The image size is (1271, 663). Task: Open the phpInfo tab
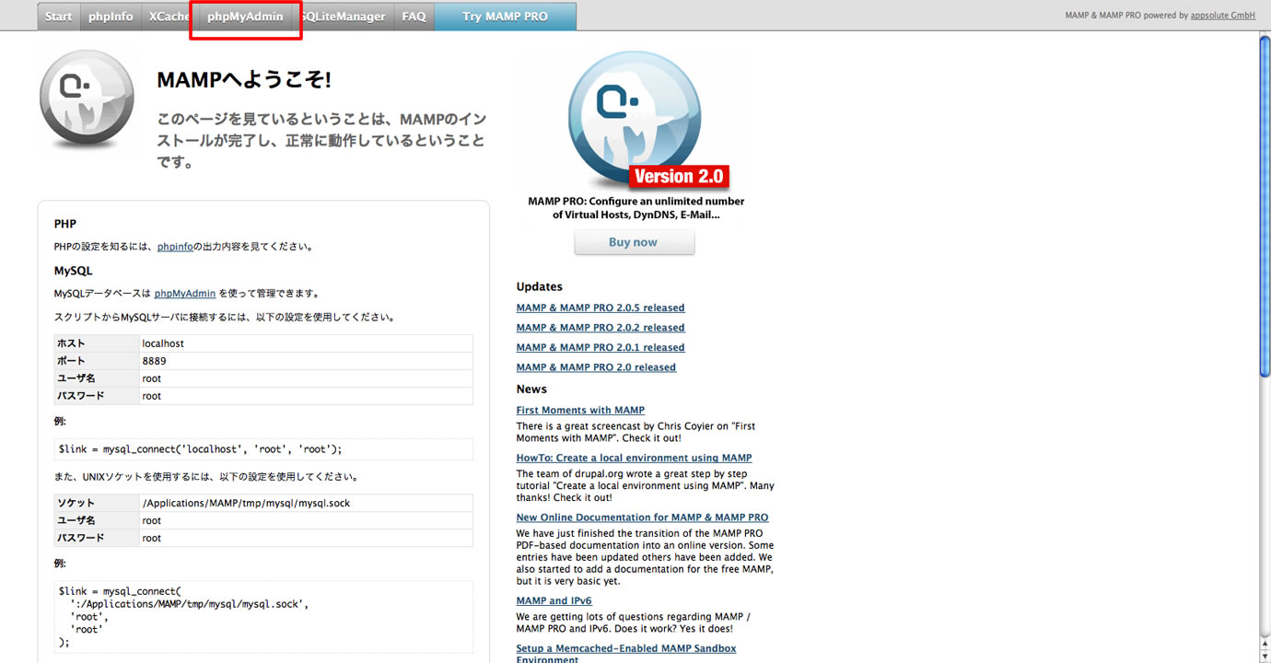(x=111, y=17)
